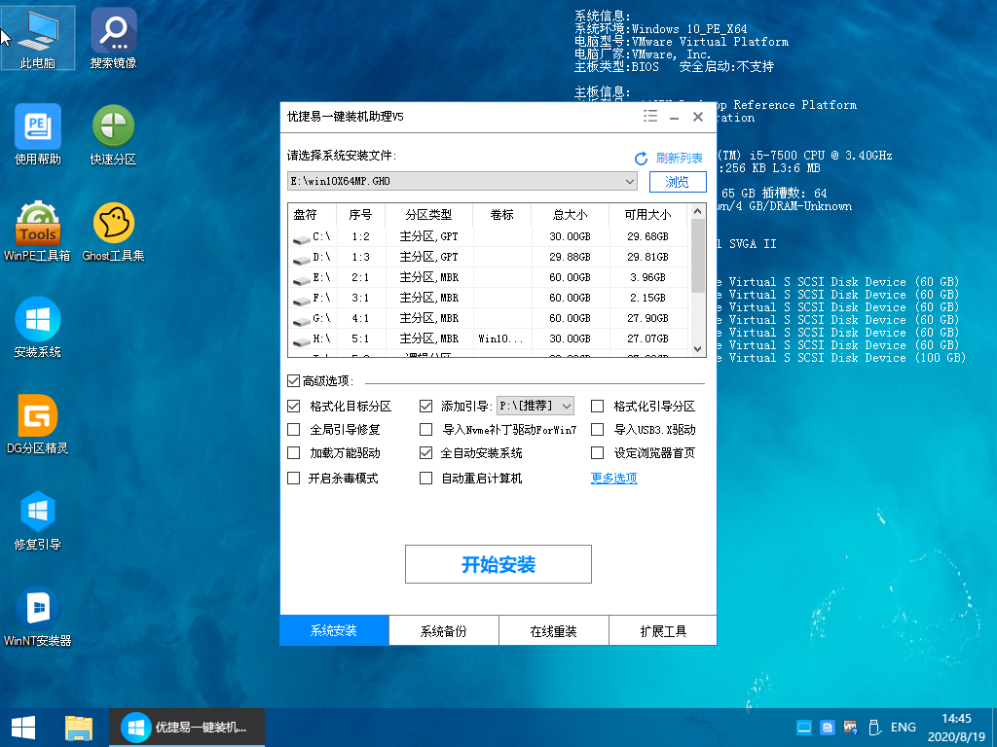The image size is (997, 747).
Task: Click the 分区类型 column header
Action: click(428, 215)
